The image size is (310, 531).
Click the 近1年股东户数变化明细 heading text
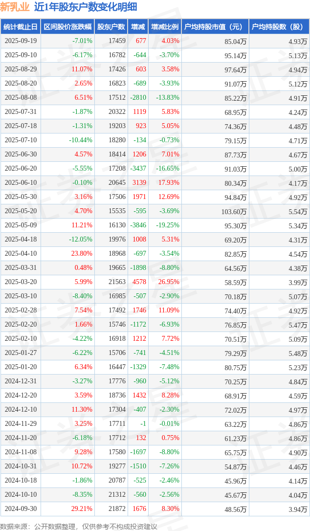tap(86, 7)
